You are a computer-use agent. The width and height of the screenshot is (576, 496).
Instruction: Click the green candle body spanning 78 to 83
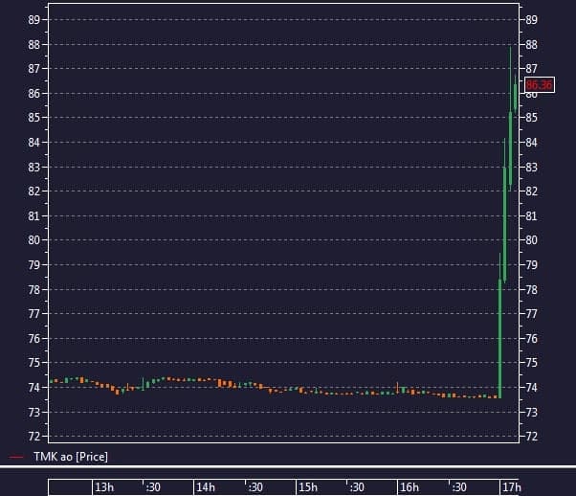(x=505, y=224)
